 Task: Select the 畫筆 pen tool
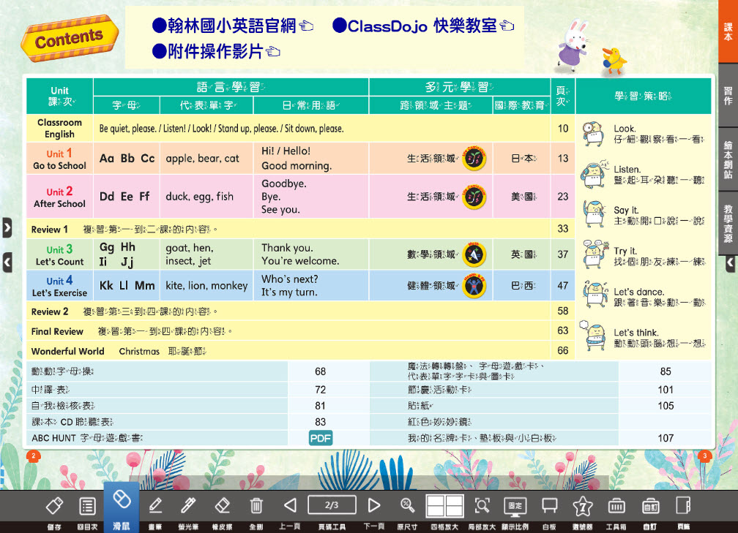[x=155, y=506]
